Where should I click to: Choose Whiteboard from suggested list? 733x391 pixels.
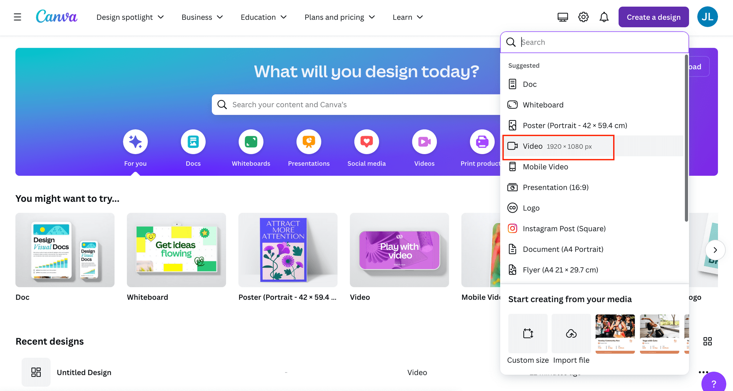click(593, 105)
